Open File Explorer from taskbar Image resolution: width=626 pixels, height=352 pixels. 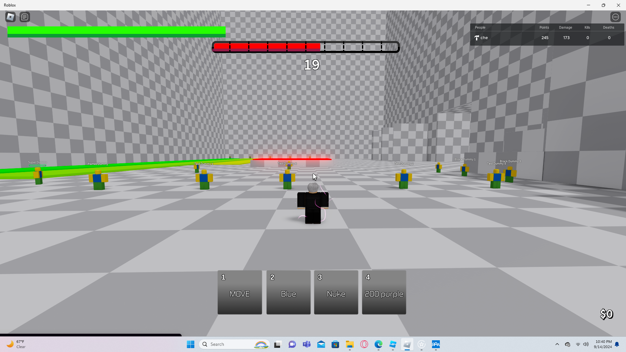click(350, 344)
